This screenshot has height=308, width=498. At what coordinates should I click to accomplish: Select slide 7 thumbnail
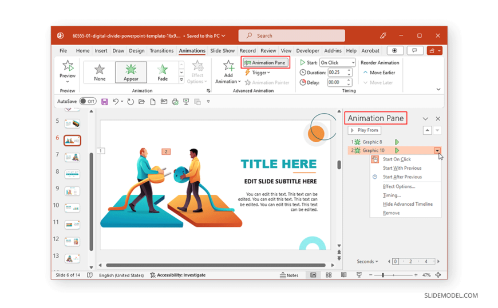click(x=73, y=157)
